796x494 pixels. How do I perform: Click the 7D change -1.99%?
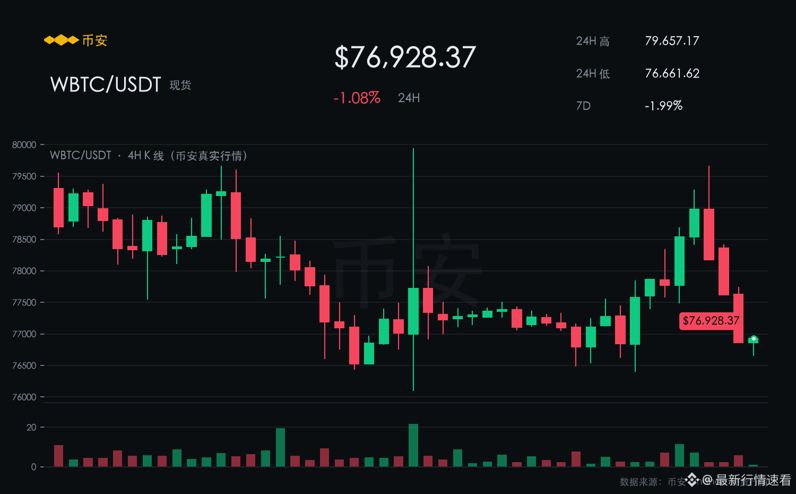coord(663,106)
